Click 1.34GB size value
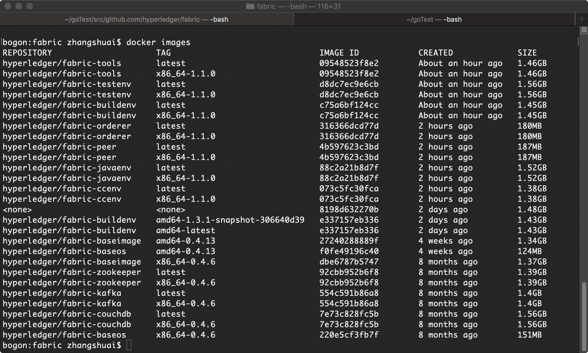 (x=532, y=241)
